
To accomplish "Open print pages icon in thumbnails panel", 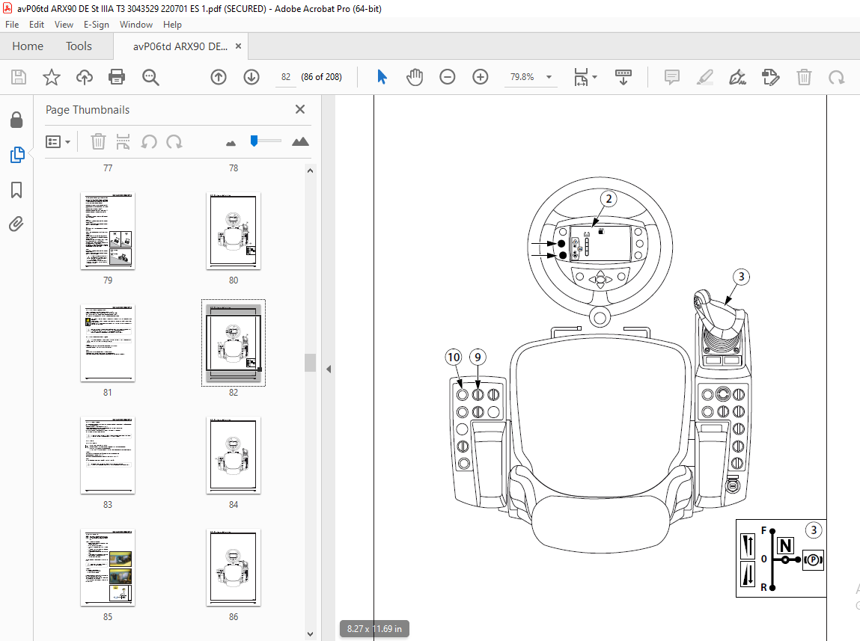I will pyautogui.click(x=123, y=142).
